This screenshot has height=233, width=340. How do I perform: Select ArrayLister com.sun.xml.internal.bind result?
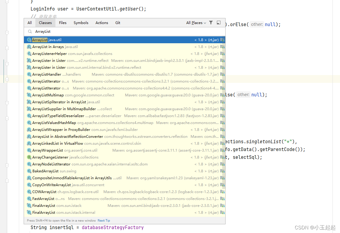(125, 67)
